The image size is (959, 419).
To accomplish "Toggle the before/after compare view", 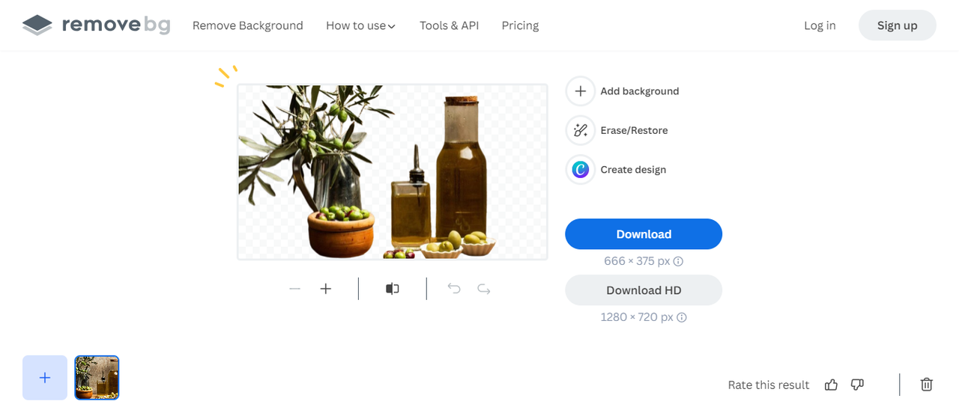I will [x=393, y=289].
